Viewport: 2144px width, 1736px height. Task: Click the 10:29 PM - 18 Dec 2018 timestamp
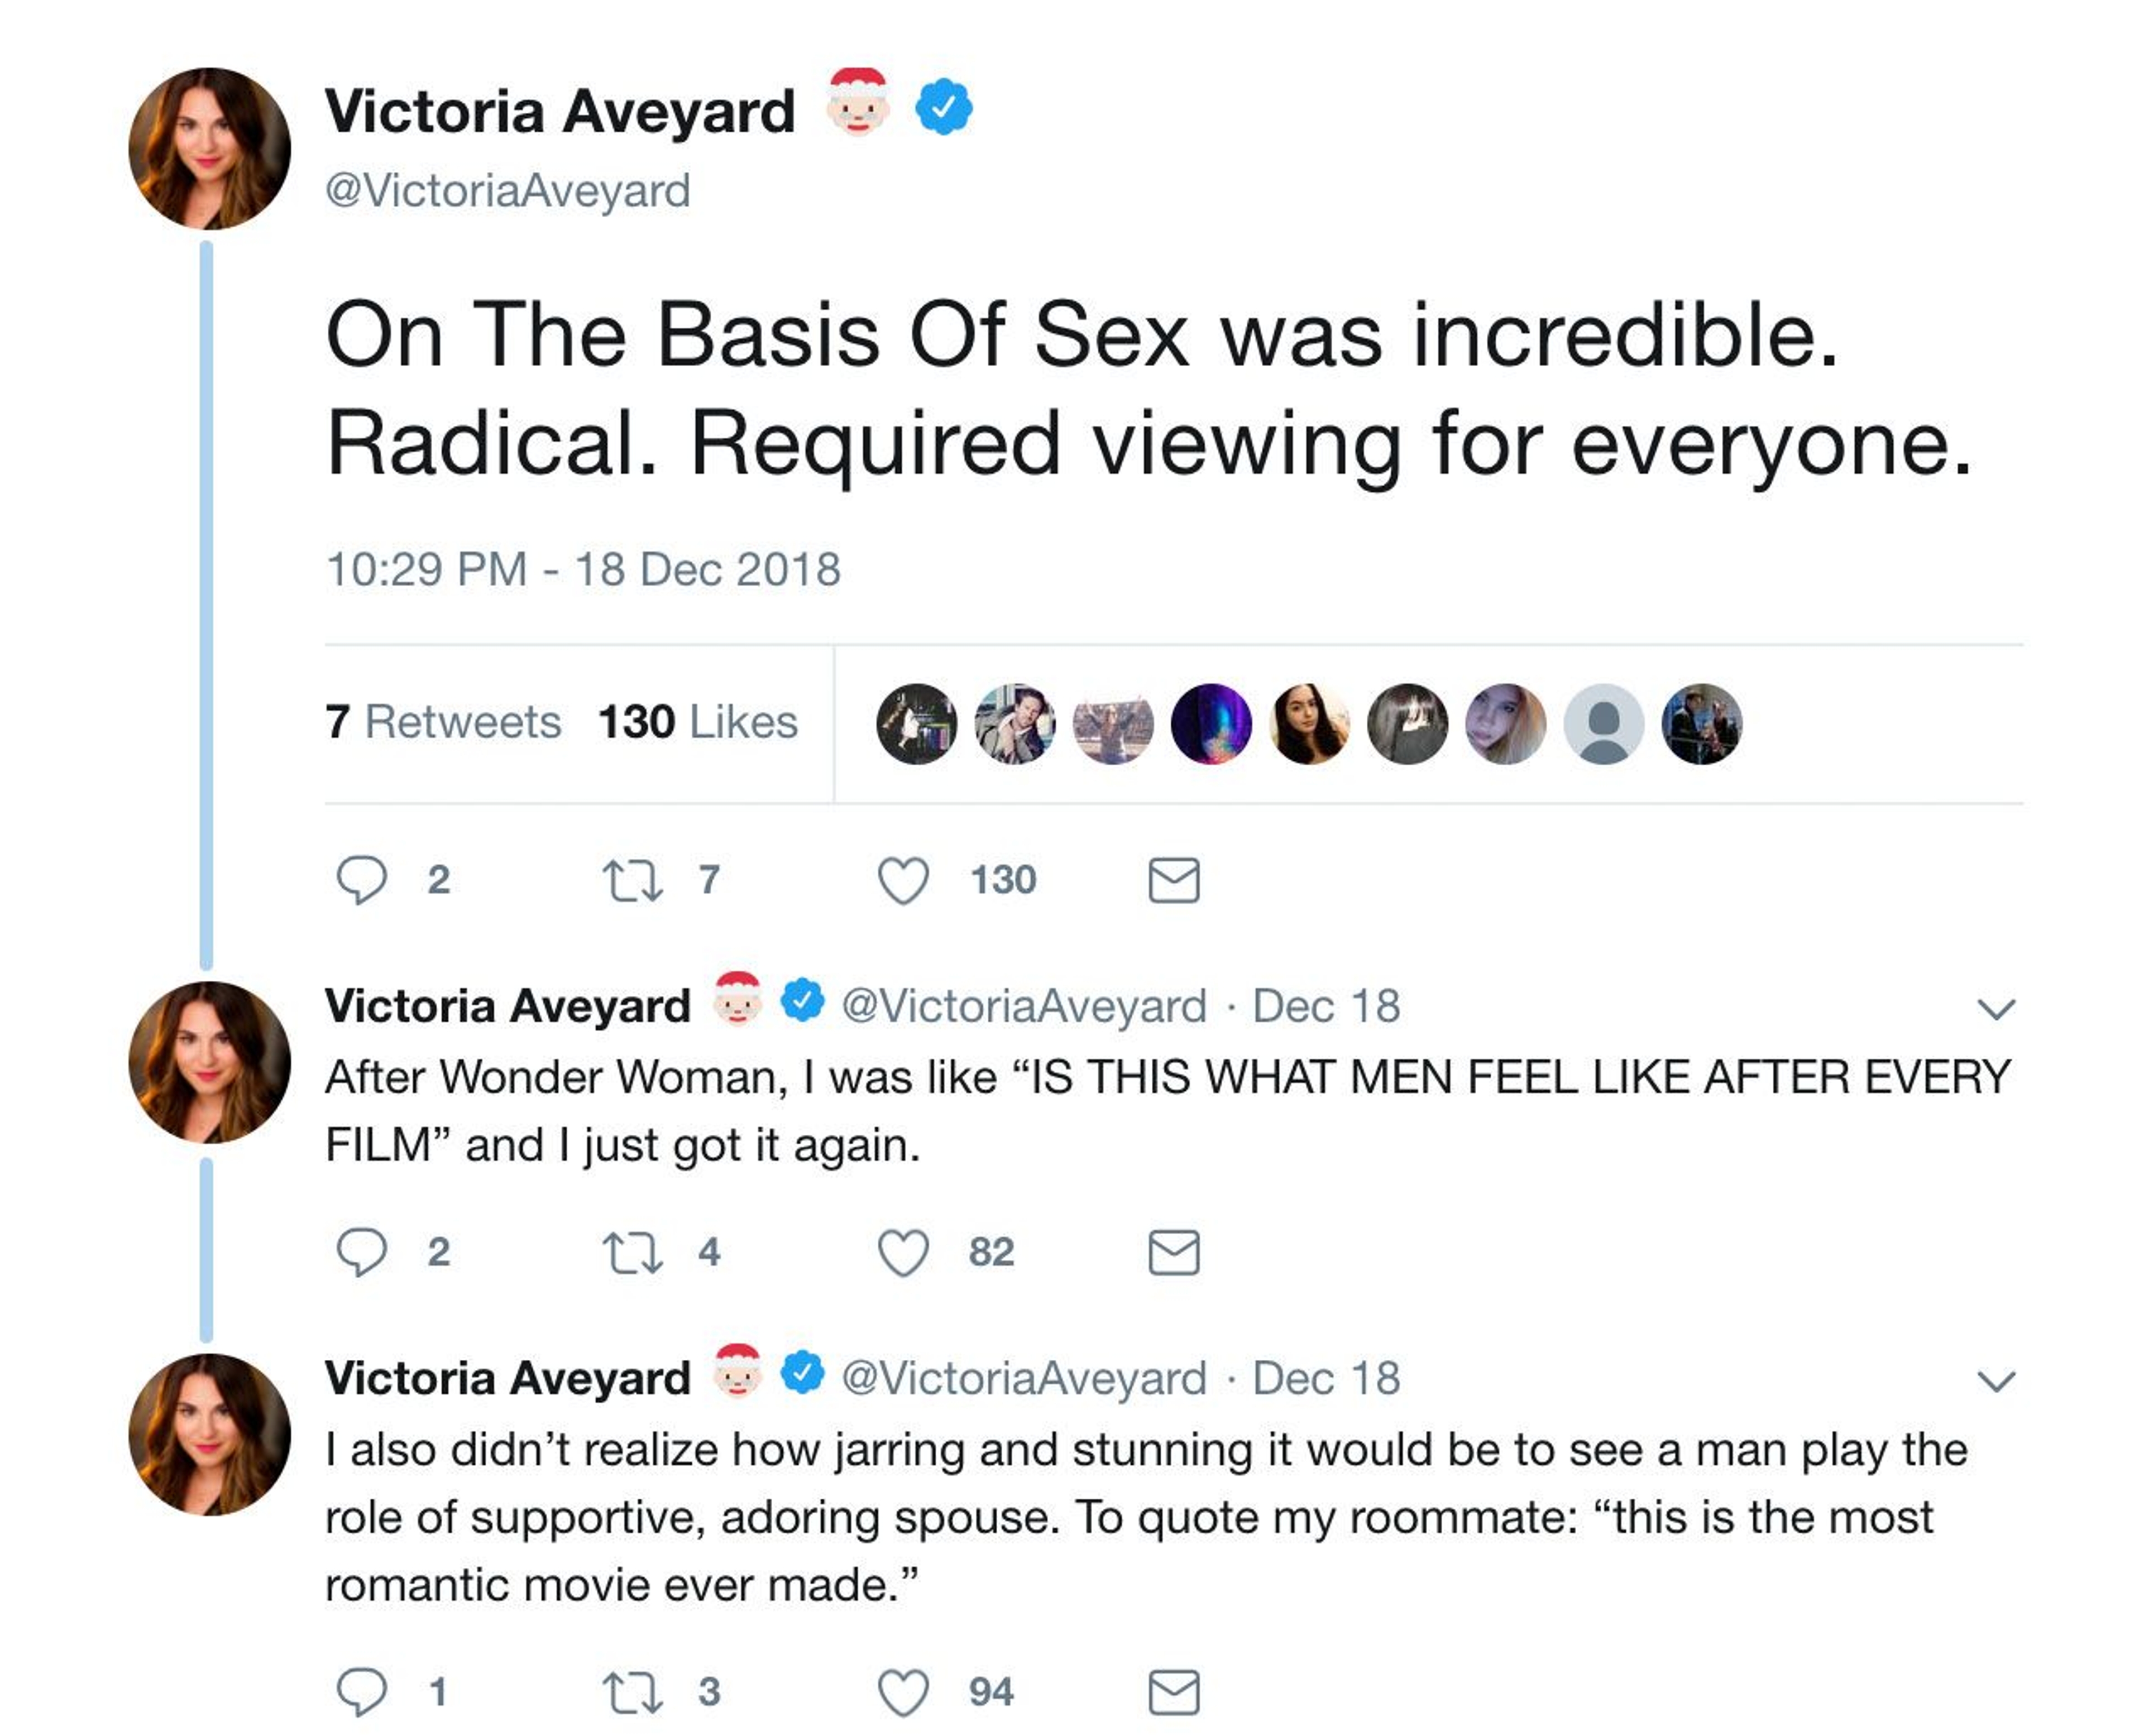tap(583, 569)
